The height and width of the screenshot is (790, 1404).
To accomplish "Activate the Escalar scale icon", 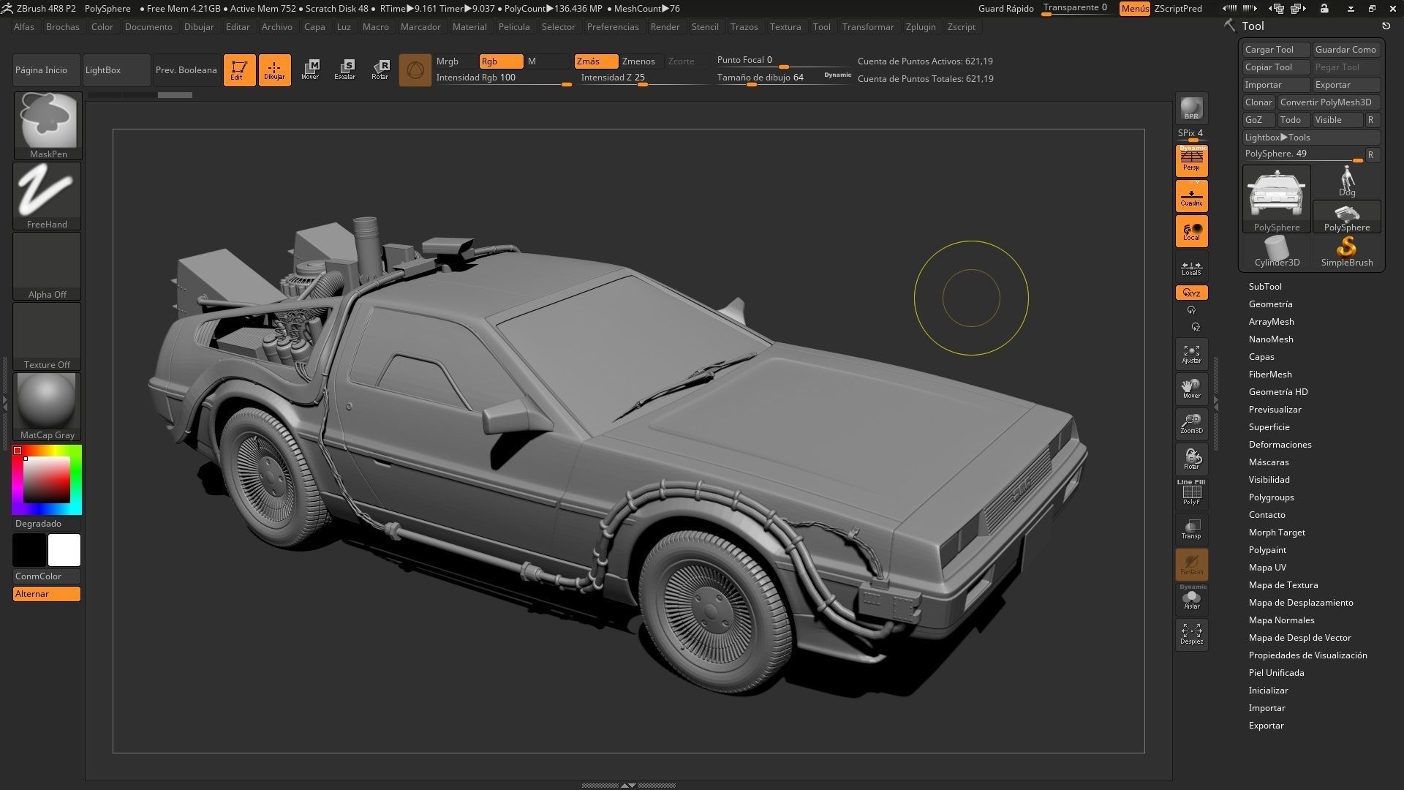I will click(x=345, y=70).
